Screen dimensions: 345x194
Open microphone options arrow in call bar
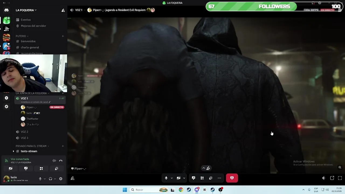pyautogui.click(x=172, y=178)
